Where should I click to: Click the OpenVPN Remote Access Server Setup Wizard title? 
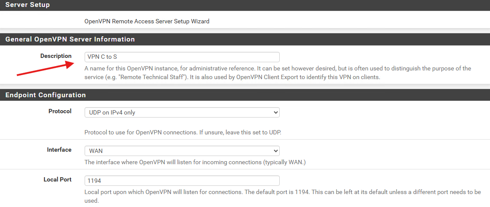coord(147,22)
